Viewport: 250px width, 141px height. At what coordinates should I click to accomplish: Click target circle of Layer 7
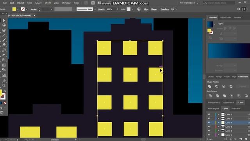249,123
